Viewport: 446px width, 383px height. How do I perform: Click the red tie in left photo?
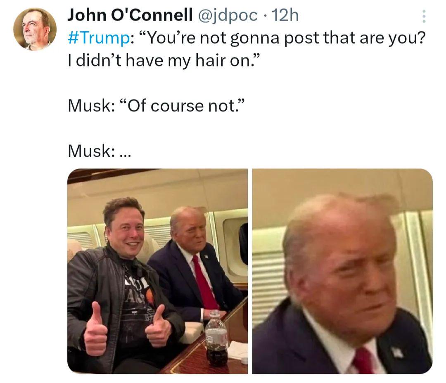coord(204,282)
